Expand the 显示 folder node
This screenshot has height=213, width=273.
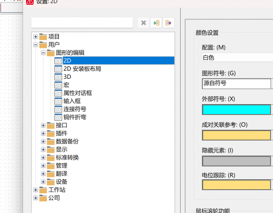click(x=43, y=150)
